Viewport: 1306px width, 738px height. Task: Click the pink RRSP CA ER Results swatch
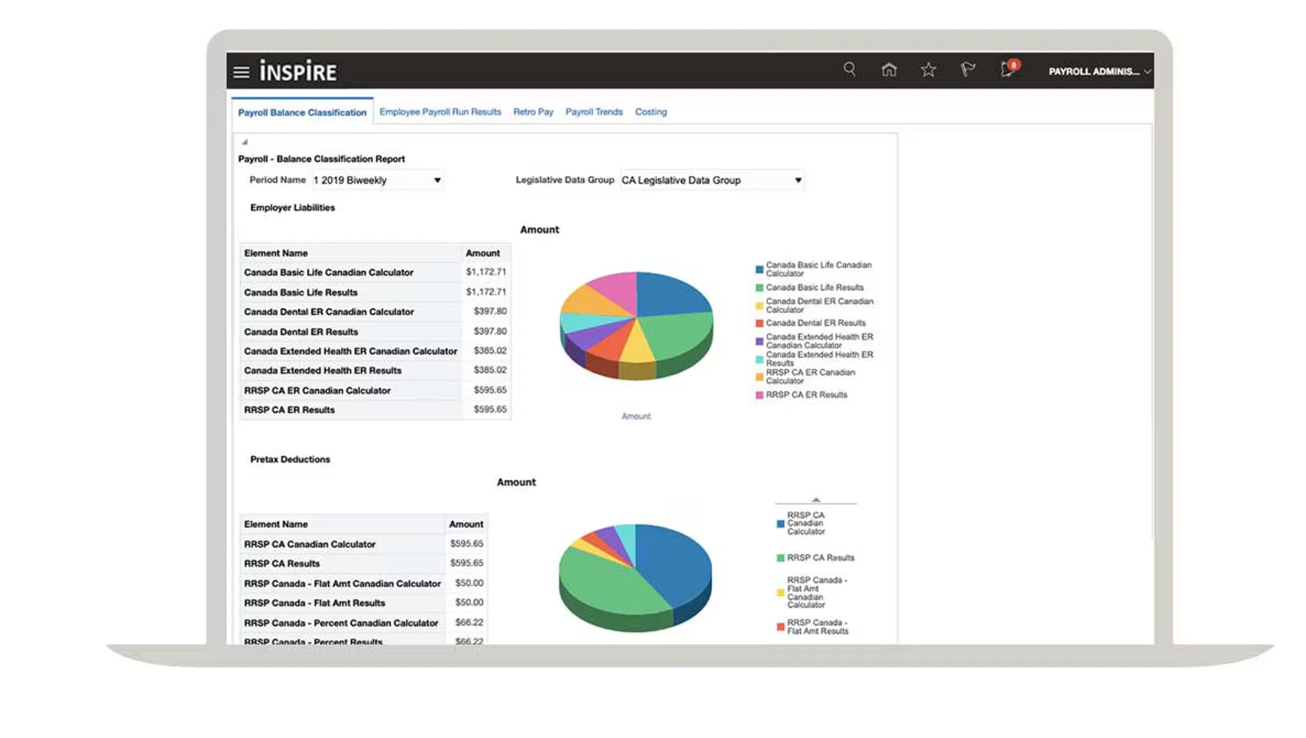(759, 396)
